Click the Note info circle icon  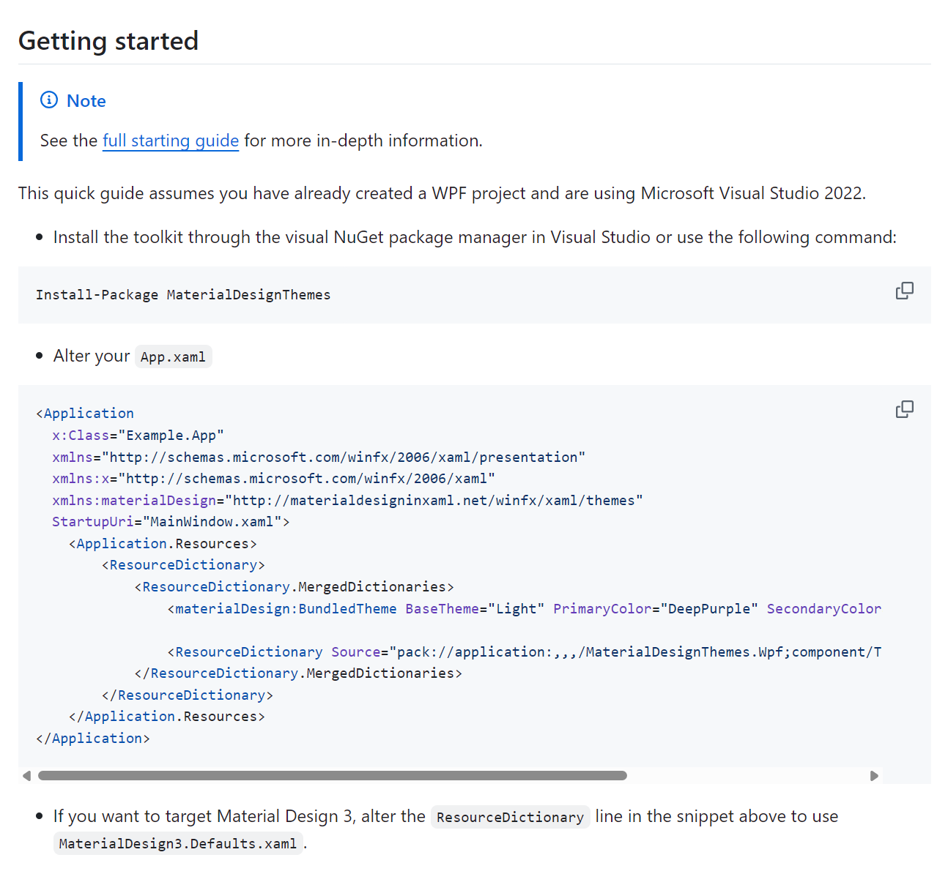point(49,100)
